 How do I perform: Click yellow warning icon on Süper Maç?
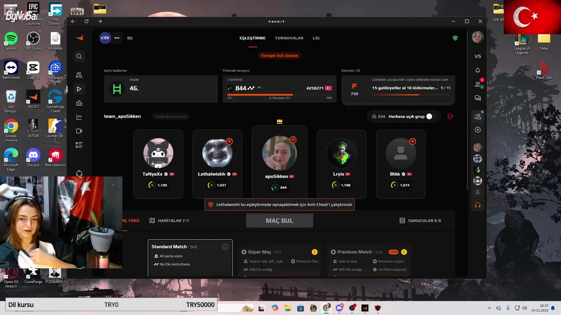click(314, 252)
